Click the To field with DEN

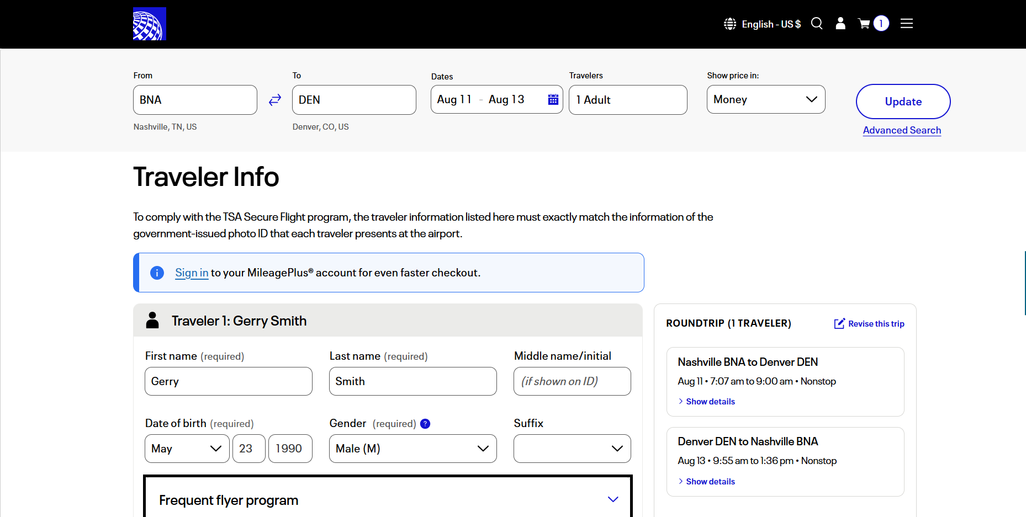coord(354,100)
